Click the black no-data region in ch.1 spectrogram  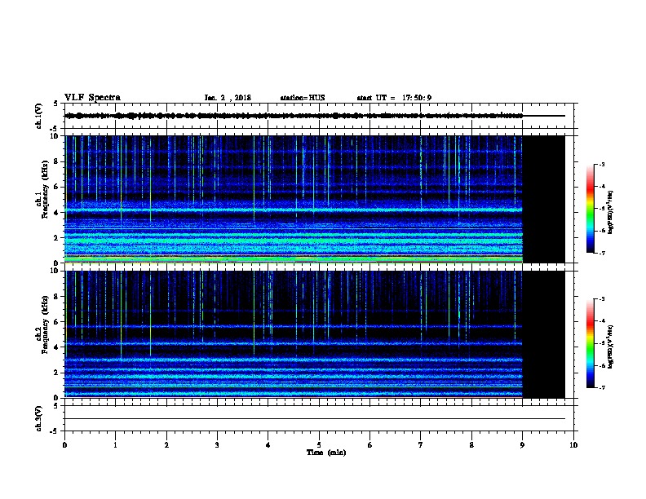click(x=544, y=199)
